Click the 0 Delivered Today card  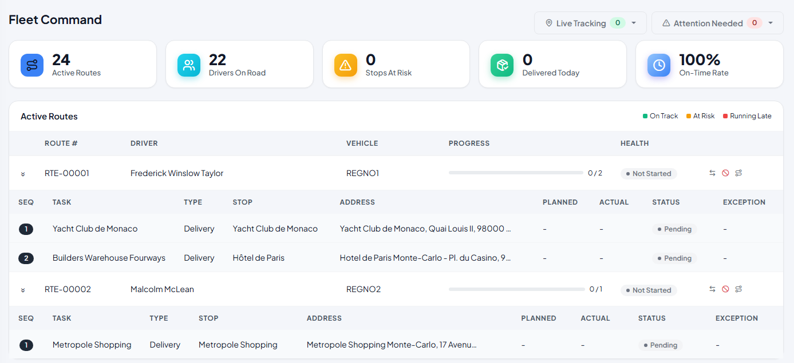552,64
